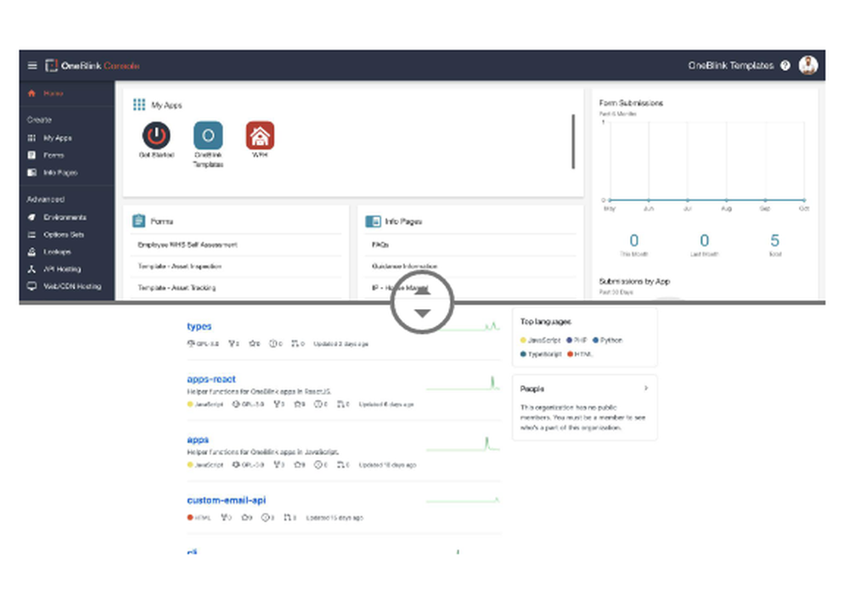Click the Info Pages card header icon
The height and width of the screenshot is (607, 849).
373,221
